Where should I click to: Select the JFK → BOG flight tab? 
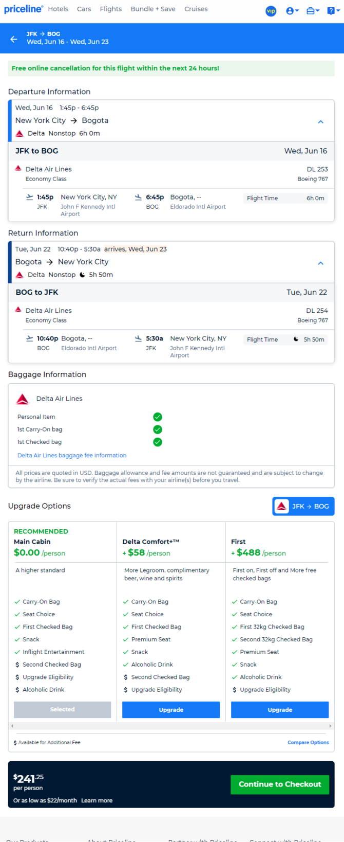[x=303, y=506]
